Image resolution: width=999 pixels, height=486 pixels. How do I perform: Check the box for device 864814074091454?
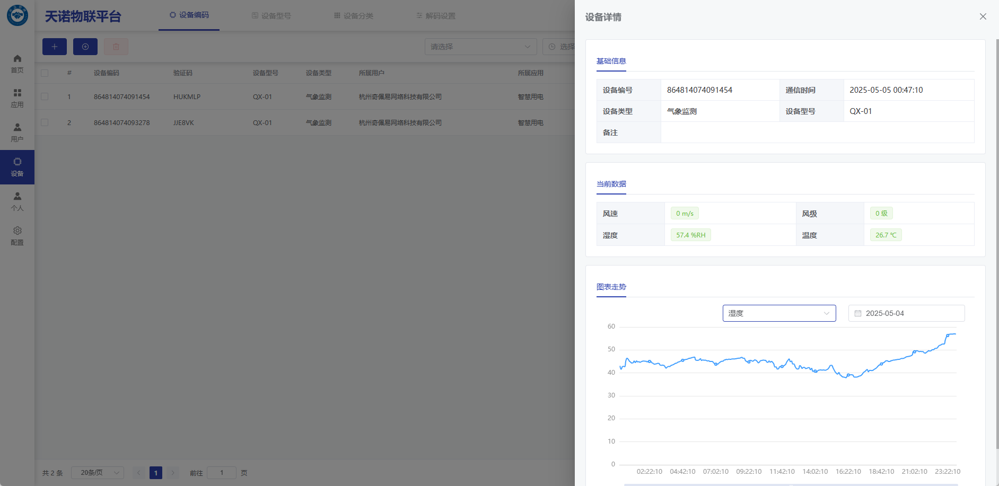pyautogui.click(x=45, y=96)
